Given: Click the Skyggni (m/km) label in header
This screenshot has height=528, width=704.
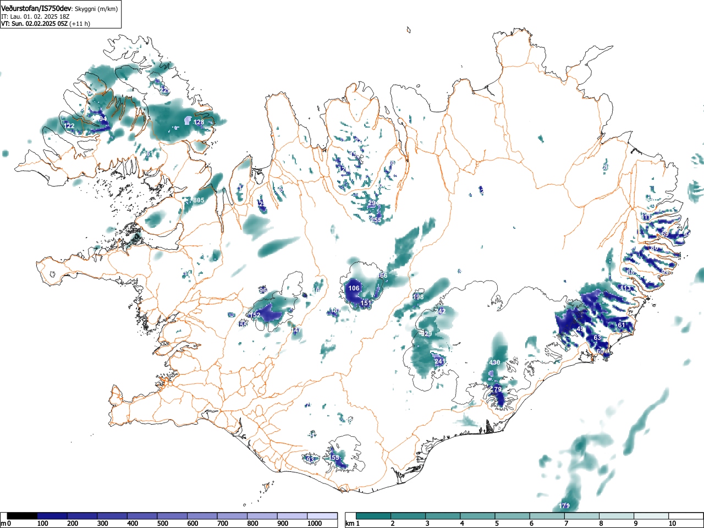Looking at the screenshot, I should 97,8.
